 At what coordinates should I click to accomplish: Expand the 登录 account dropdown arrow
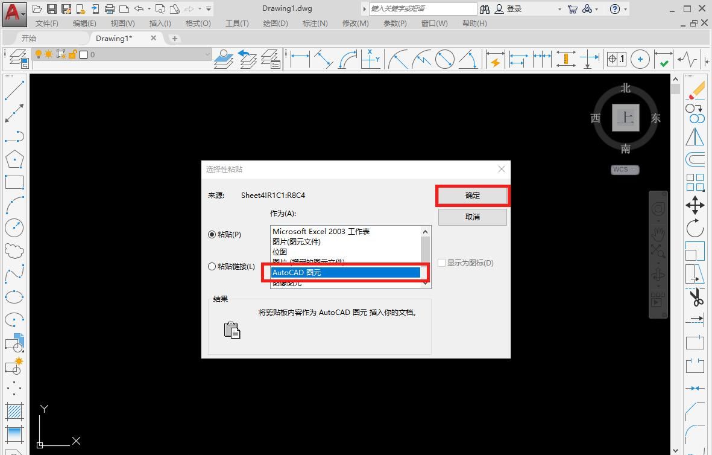click(x=559, y=8)
